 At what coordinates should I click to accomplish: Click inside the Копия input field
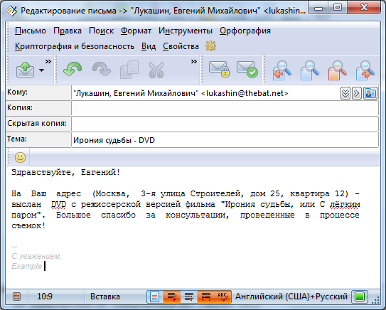[225, 108]
